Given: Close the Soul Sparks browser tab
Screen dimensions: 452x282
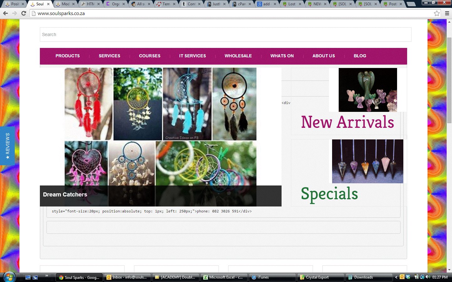Looking at the screenshot, I should (x=48, y=4).
